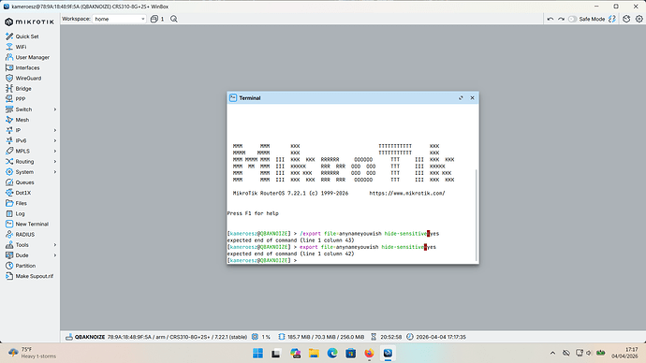Open WinBox settings gear icon
646x363 pixels.
639,19
